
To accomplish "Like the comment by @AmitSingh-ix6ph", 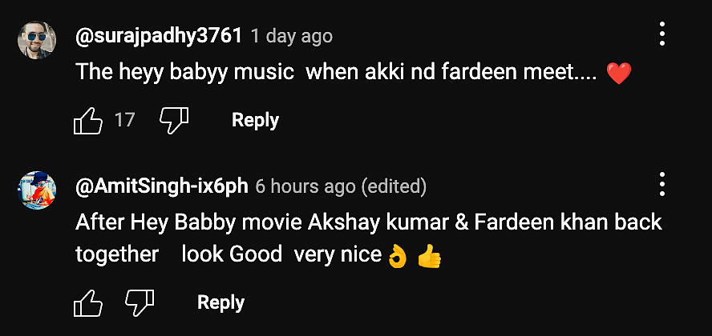I will tap(87, 303).
